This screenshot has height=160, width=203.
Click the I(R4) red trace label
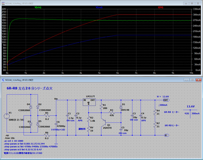[161, 7]
